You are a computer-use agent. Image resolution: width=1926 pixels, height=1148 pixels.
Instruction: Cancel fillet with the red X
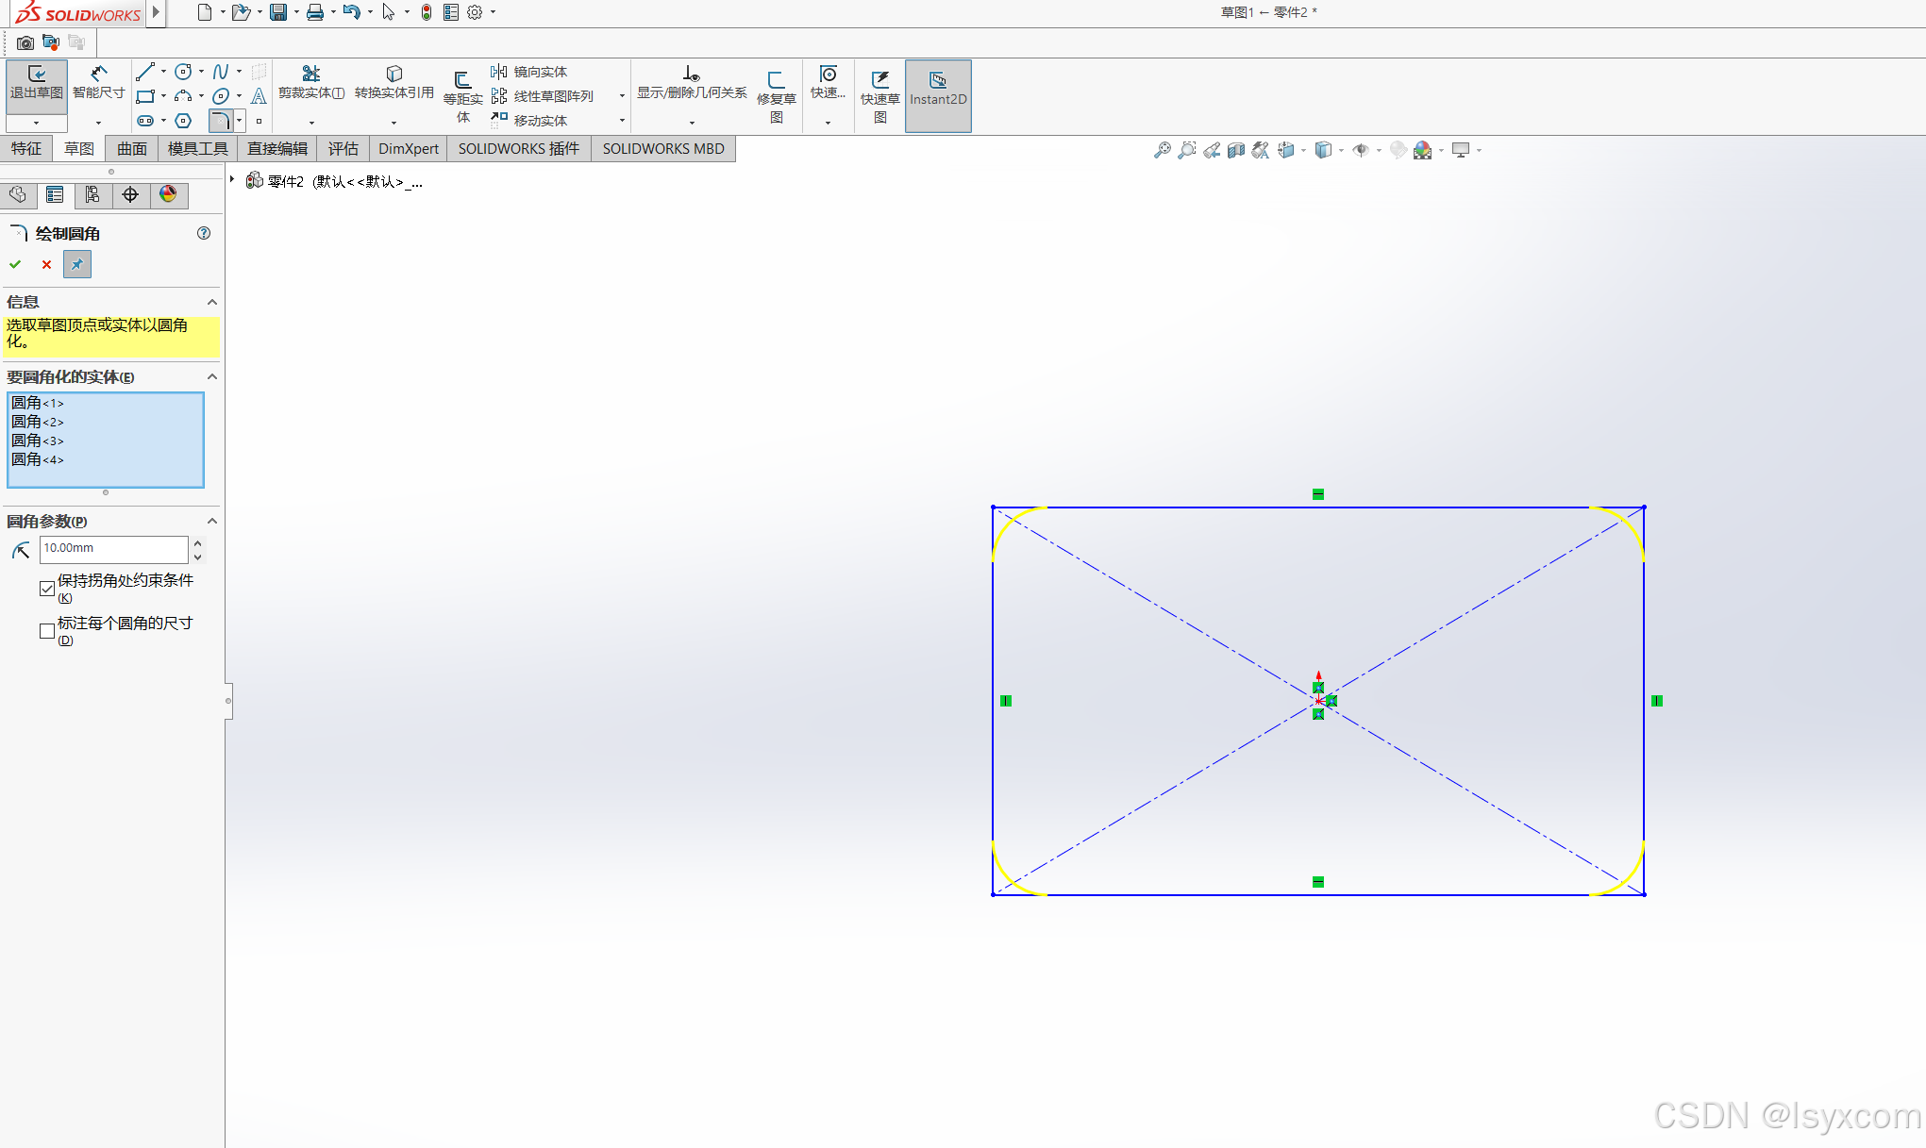click(46, 265)
